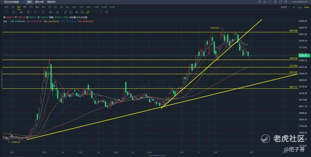Screen dimensions: 311x157
Task: Click the fullscreen expand icon at top right
Action: 280,2
